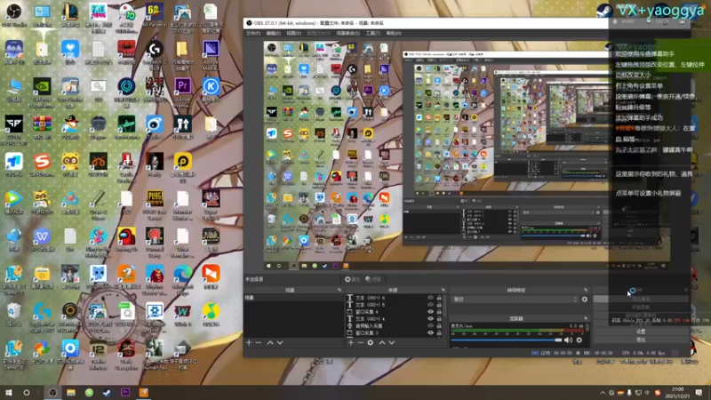The height and width of the screenshot is (400, 711).
Task: Open the GeForce Experience desktop shortcut
Action: [x=42, y=92]
